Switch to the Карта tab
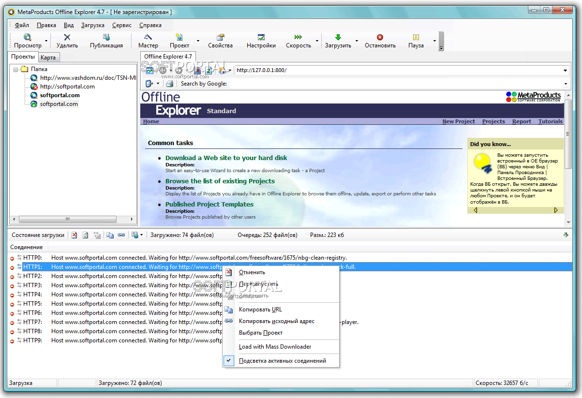582x398 pixels. (48, 57)
